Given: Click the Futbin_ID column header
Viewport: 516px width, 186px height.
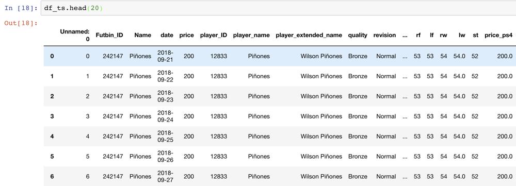Looking at the screenshot, I should 109,35.
